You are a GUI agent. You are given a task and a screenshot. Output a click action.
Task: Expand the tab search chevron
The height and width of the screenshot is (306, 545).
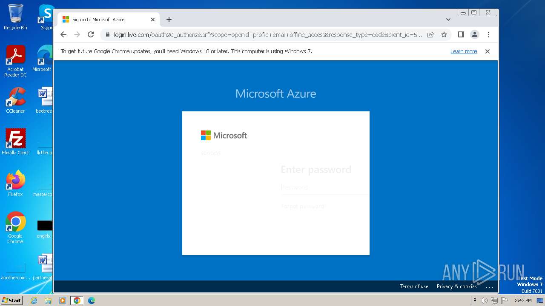point(448,20)
